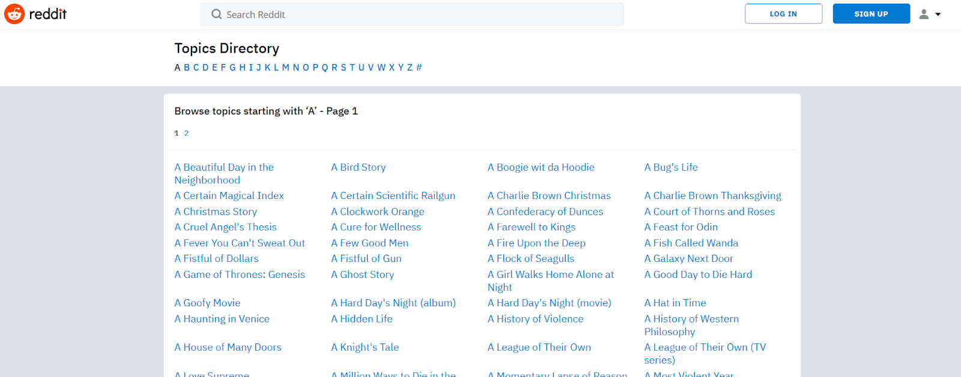Open A Beautiful Day in the Neighborhood
The image size is (961, 377).
click(x=224, y=174)
